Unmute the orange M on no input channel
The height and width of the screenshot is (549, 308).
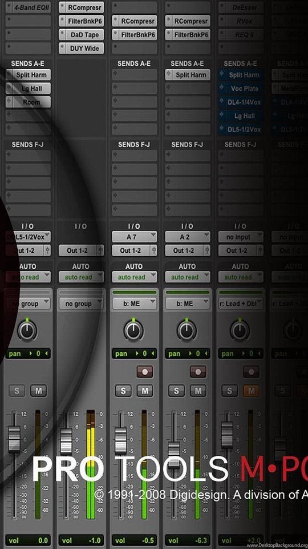click(251, 391)
